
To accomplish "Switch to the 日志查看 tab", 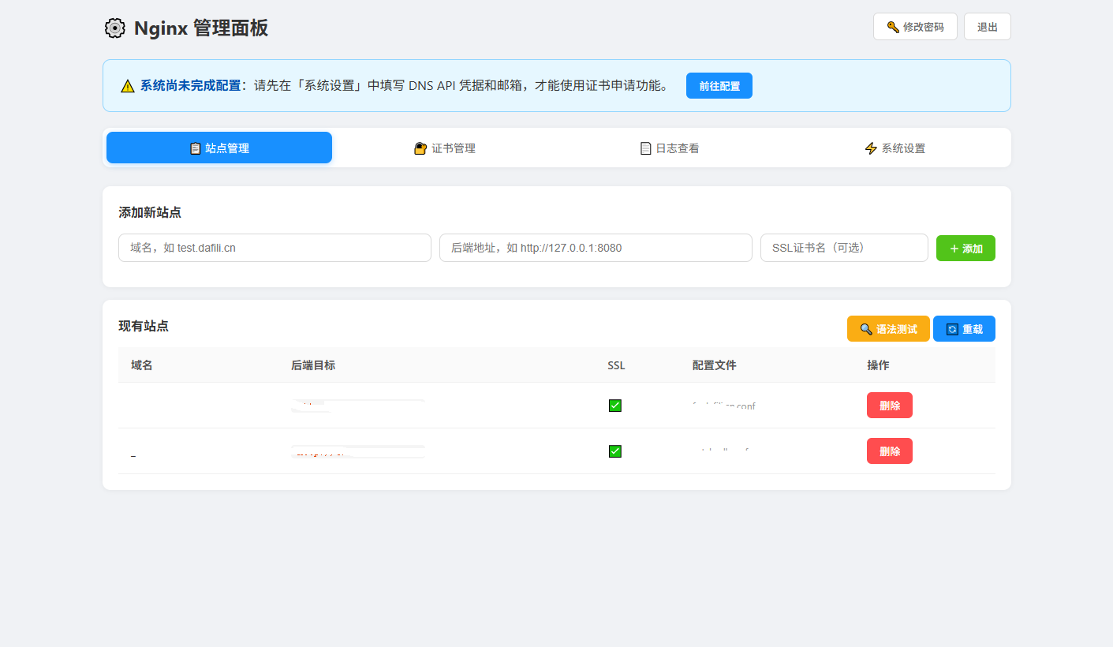I will coord(669,148).
